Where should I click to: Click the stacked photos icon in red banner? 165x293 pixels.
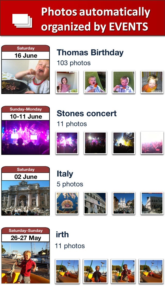[22, 20]
